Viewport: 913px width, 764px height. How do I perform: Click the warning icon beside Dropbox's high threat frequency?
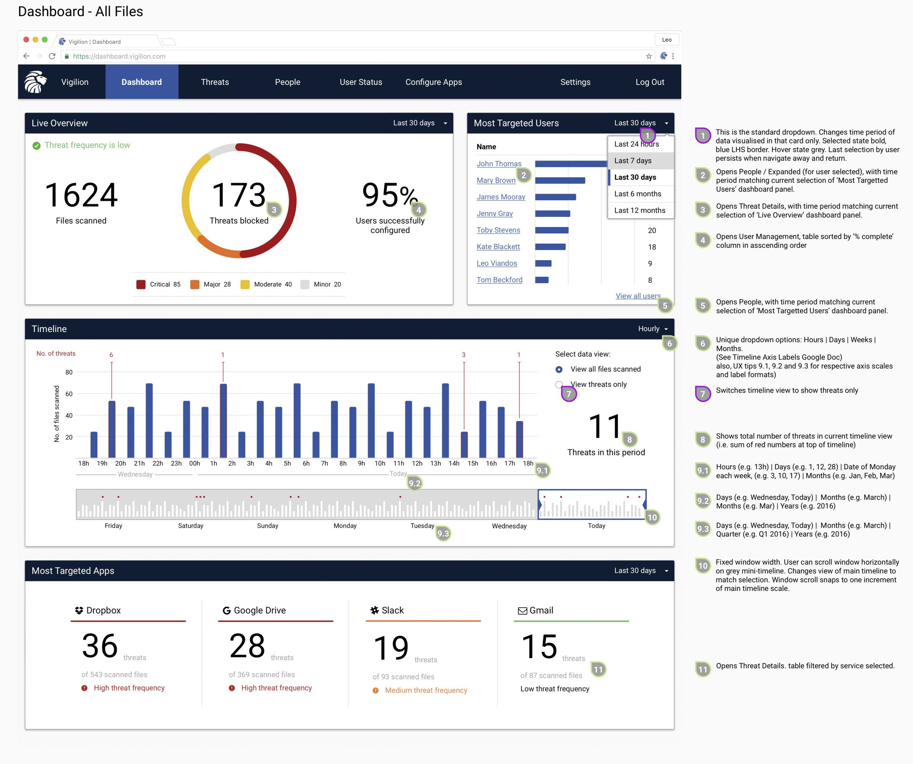pyautogui.click(x=84, y=688)
